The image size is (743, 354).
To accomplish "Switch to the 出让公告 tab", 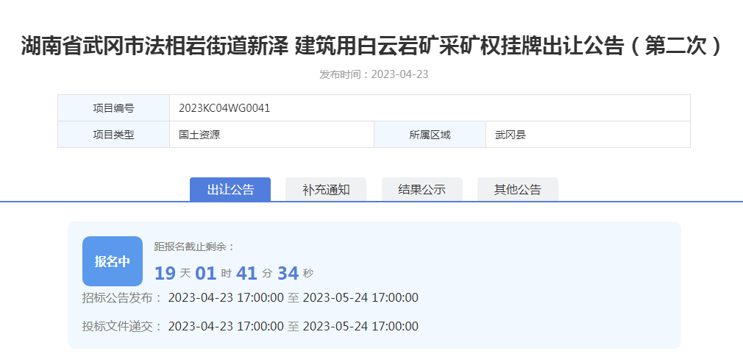I will tap(230, 189).
